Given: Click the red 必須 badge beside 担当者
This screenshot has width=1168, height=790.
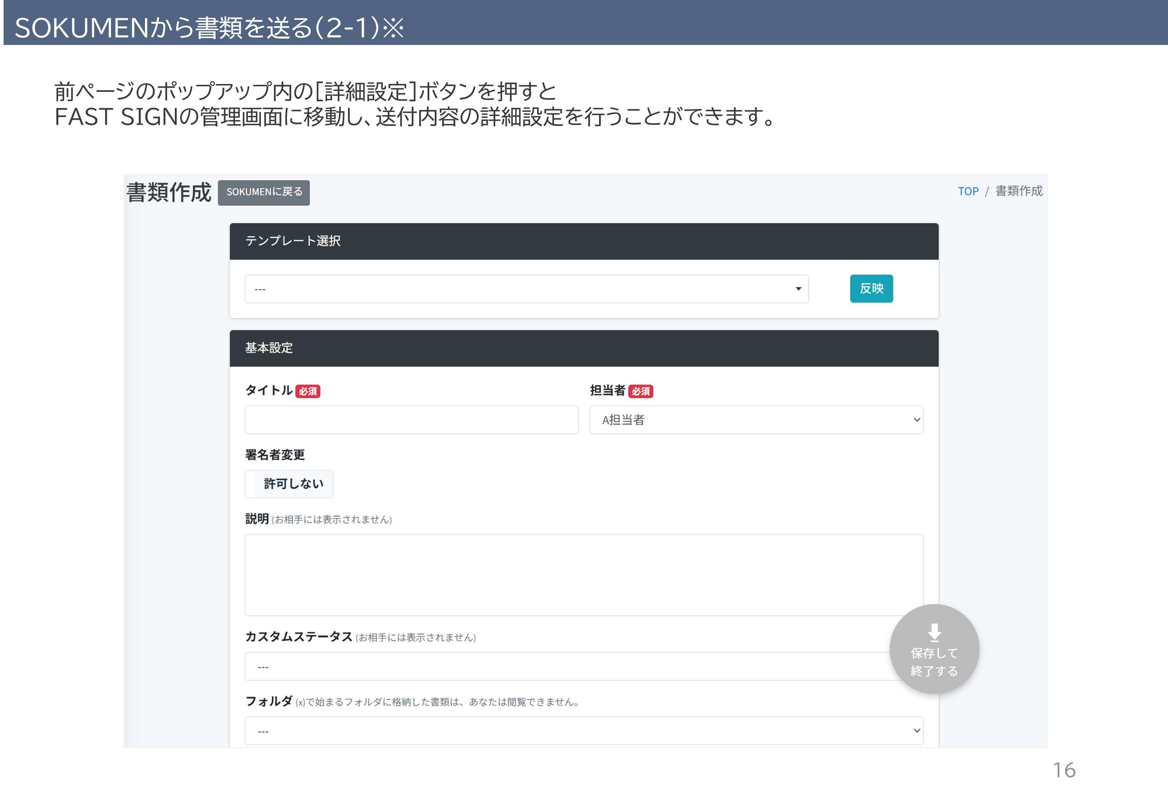Looking at the screenshot, I should pos(640,391).
